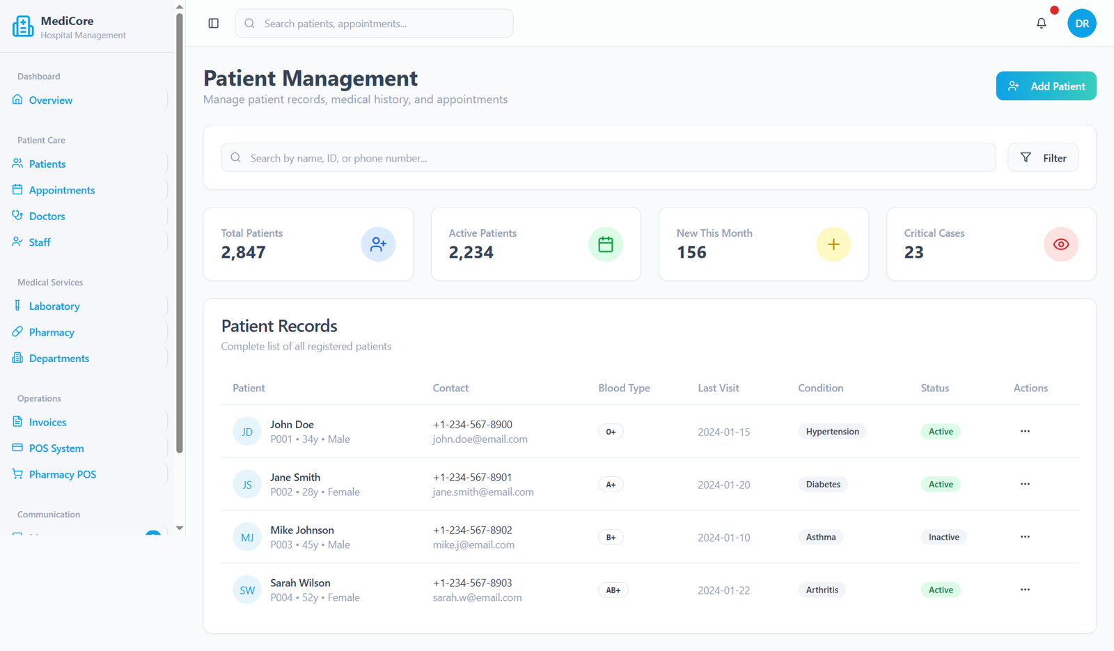Image resolution: width=1114 pixels, height=651 pixels.
Task: Click the Active Patients calendar icon
Action: click(606, 244)
